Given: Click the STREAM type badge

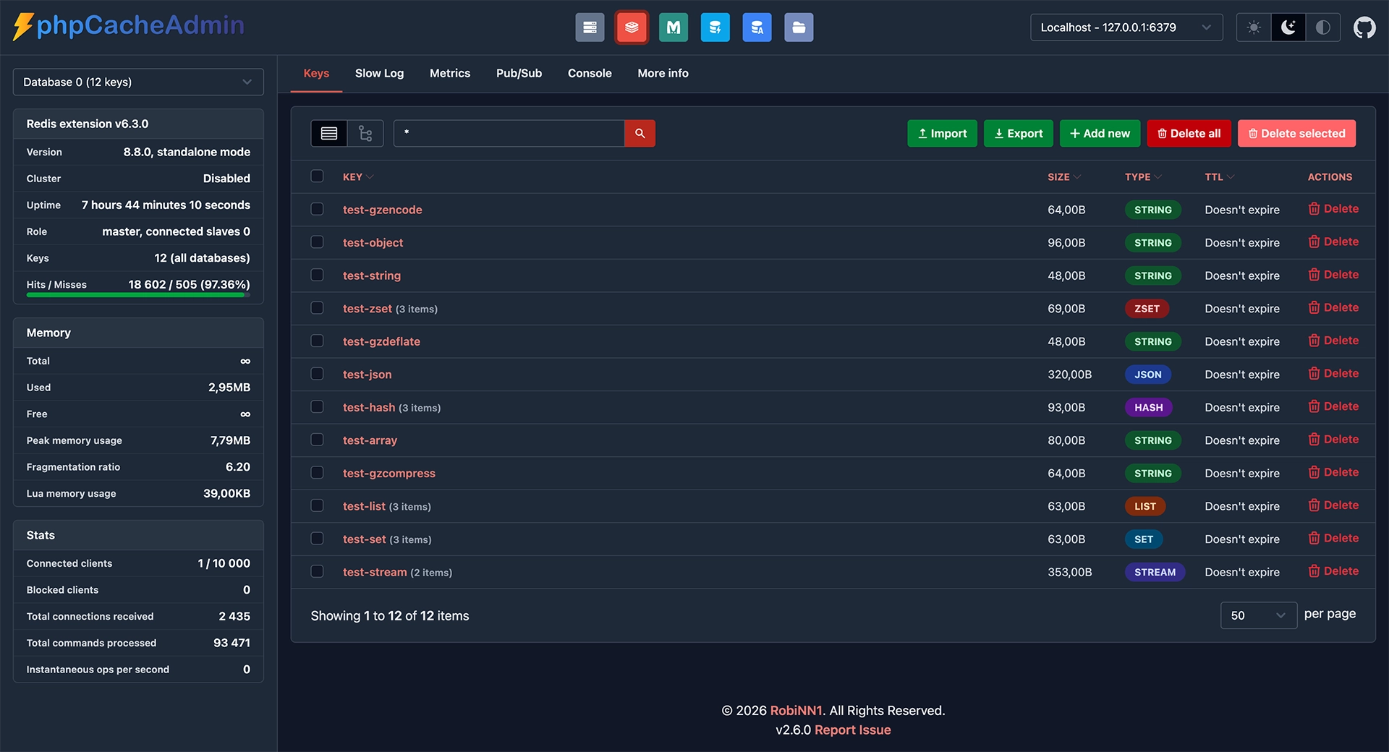Looking at the screenshot, I should click(x=1155, y=572).
